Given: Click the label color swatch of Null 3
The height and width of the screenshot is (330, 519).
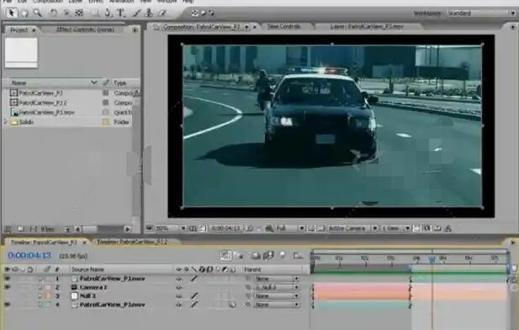Looking at the screenshot, I should click(x=48, y=296).
